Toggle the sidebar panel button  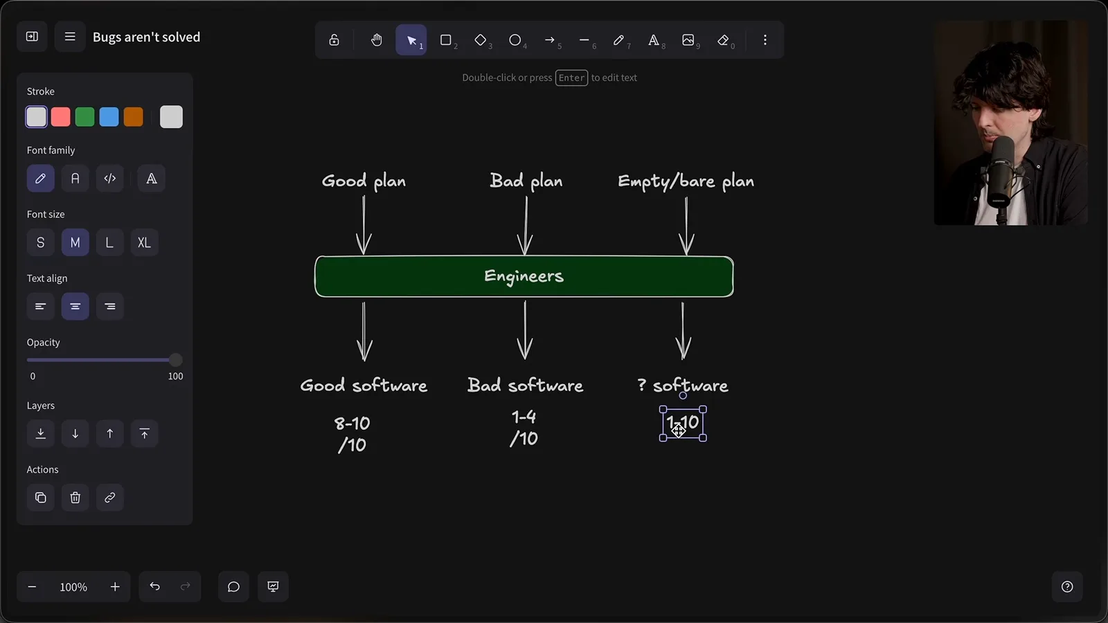point(32,37)
